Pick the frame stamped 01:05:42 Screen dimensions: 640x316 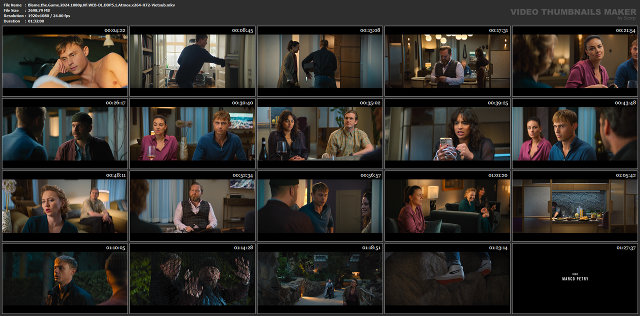575,206
